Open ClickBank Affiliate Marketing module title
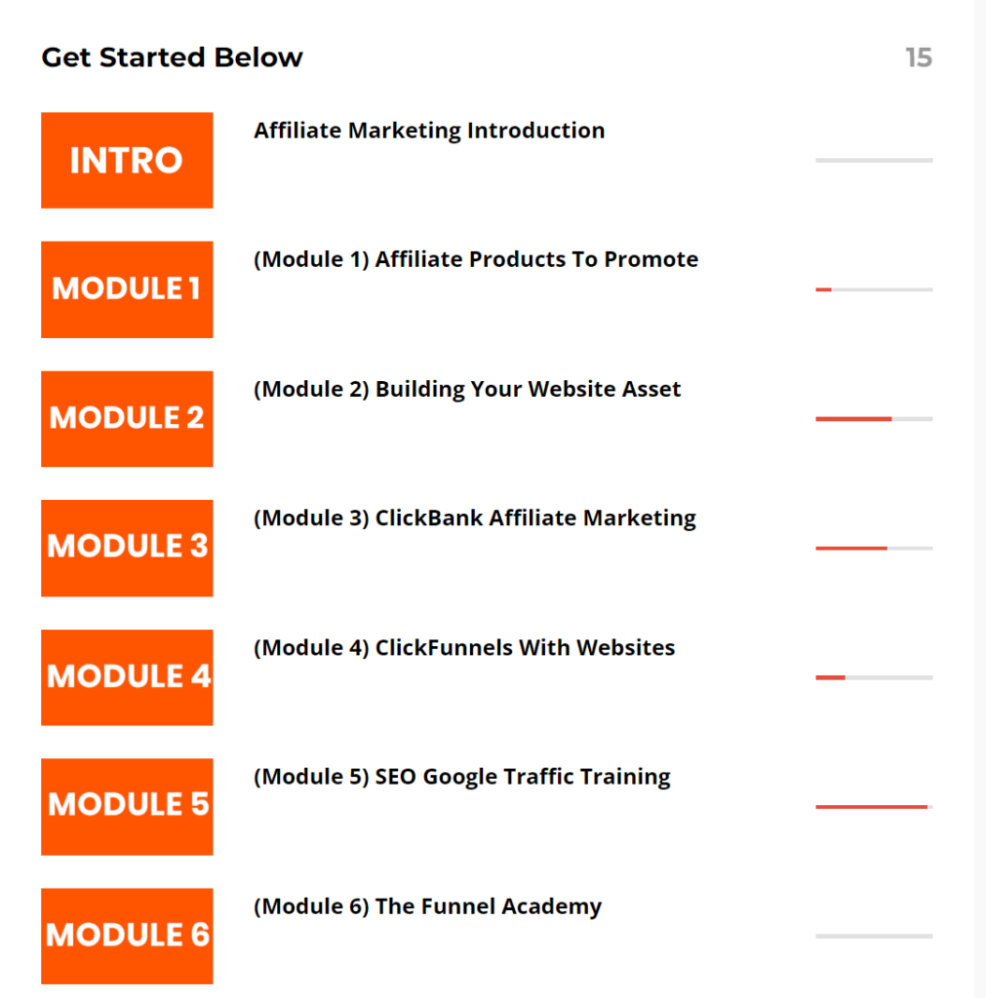 pyautogui.click(x=475, y=518)
